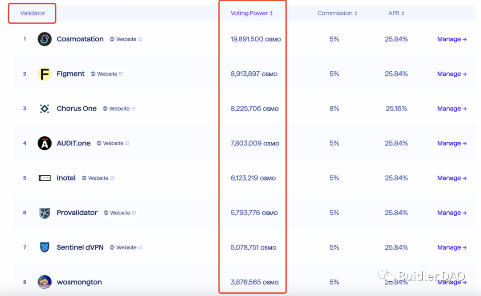
Task: Click voting power 7,803,009 OSMO
Action: pos(255,143)
